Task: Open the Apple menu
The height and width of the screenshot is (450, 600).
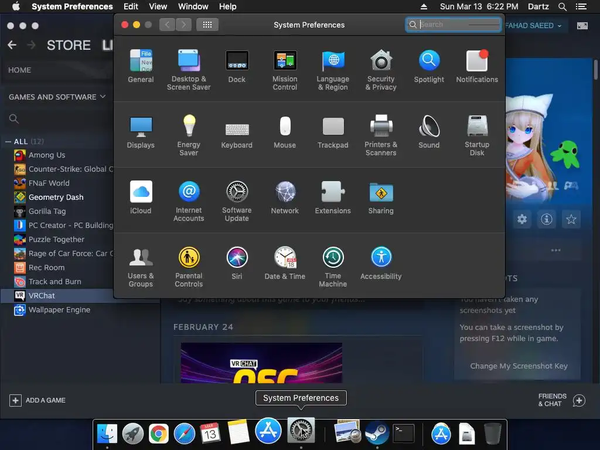Action: (16, 6)
